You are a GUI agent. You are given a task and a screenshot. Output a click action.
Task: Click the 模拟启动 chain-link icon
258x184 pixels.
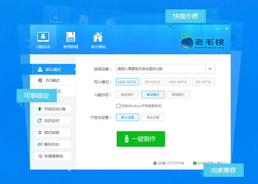click(40, 144)
